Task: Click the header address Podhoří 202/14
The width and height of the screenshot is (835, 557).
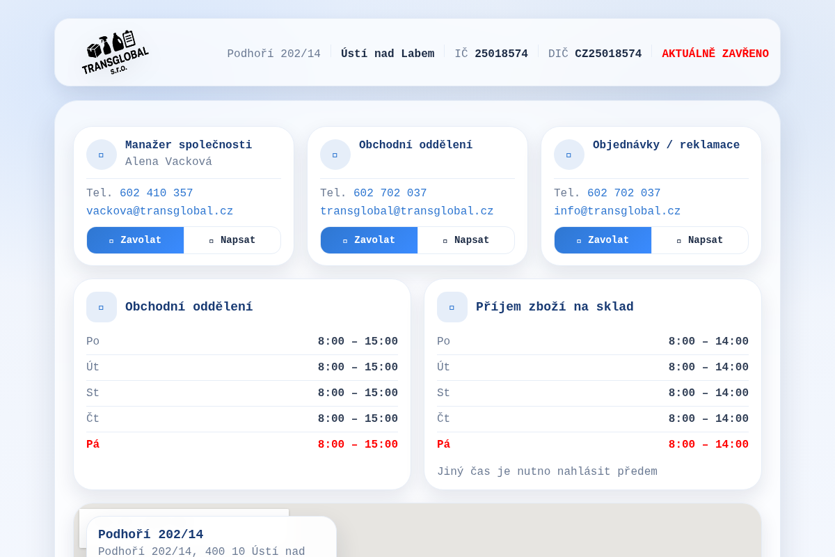Action: click(274, 54)
